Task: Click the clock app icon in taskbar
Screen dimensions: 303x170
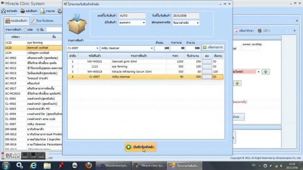Action: [x=75, y=165]
